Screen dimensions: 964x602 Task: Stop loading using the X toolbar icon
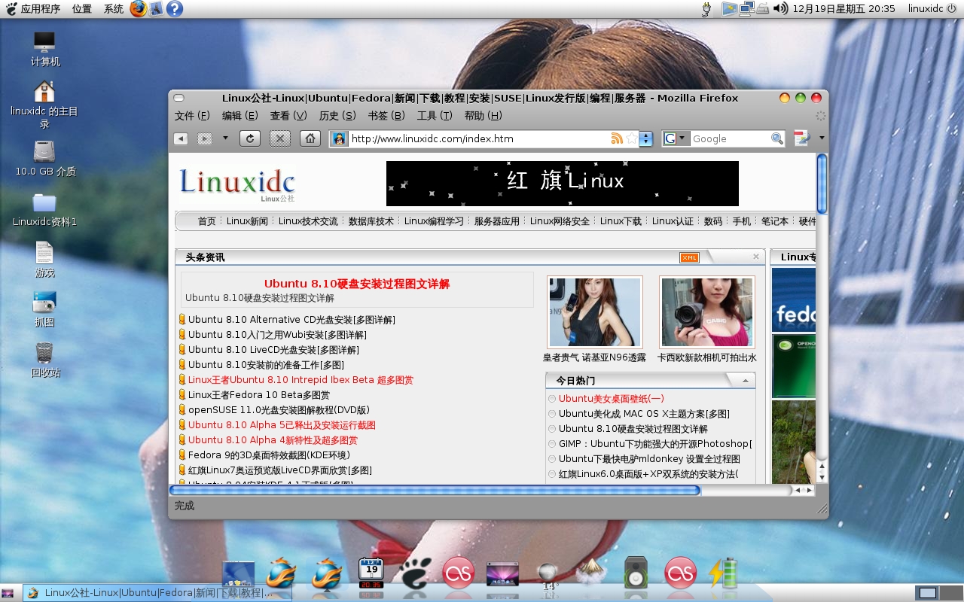(x=282, y=138)
